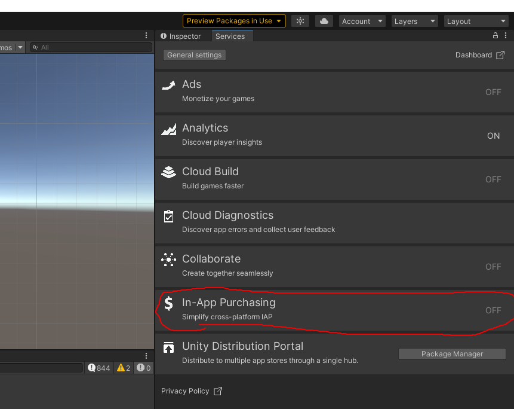This screenshot has width=514, height=409.
Task: Click Create together seamlessly description
Action: [227, 273]
